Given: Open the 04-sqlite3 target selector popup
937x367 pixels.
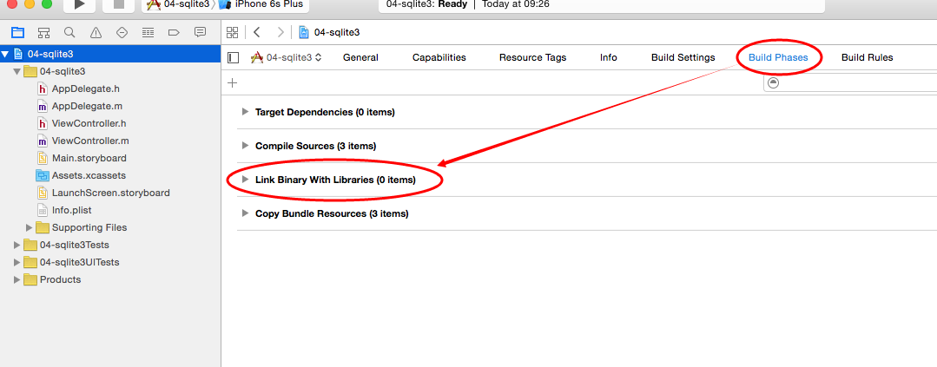Looking at the screenshot, I should pos(287,58).
